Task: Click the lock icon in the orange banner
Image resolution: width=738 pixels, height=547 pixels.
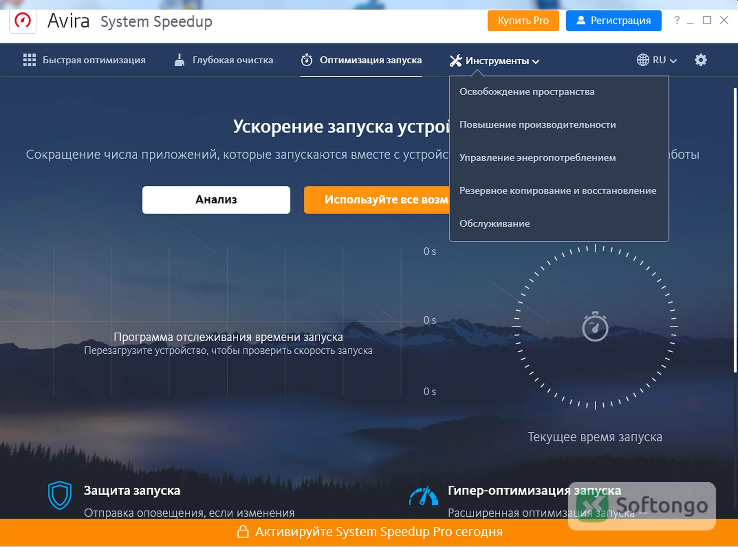Action: point(243,532)
